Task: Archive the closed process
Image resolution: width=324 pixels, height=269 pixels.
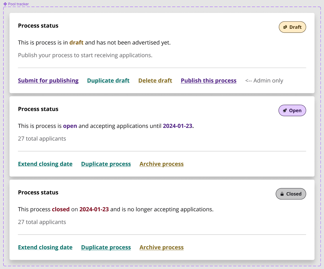Action: pyautogui.click(x=161, y=247)
